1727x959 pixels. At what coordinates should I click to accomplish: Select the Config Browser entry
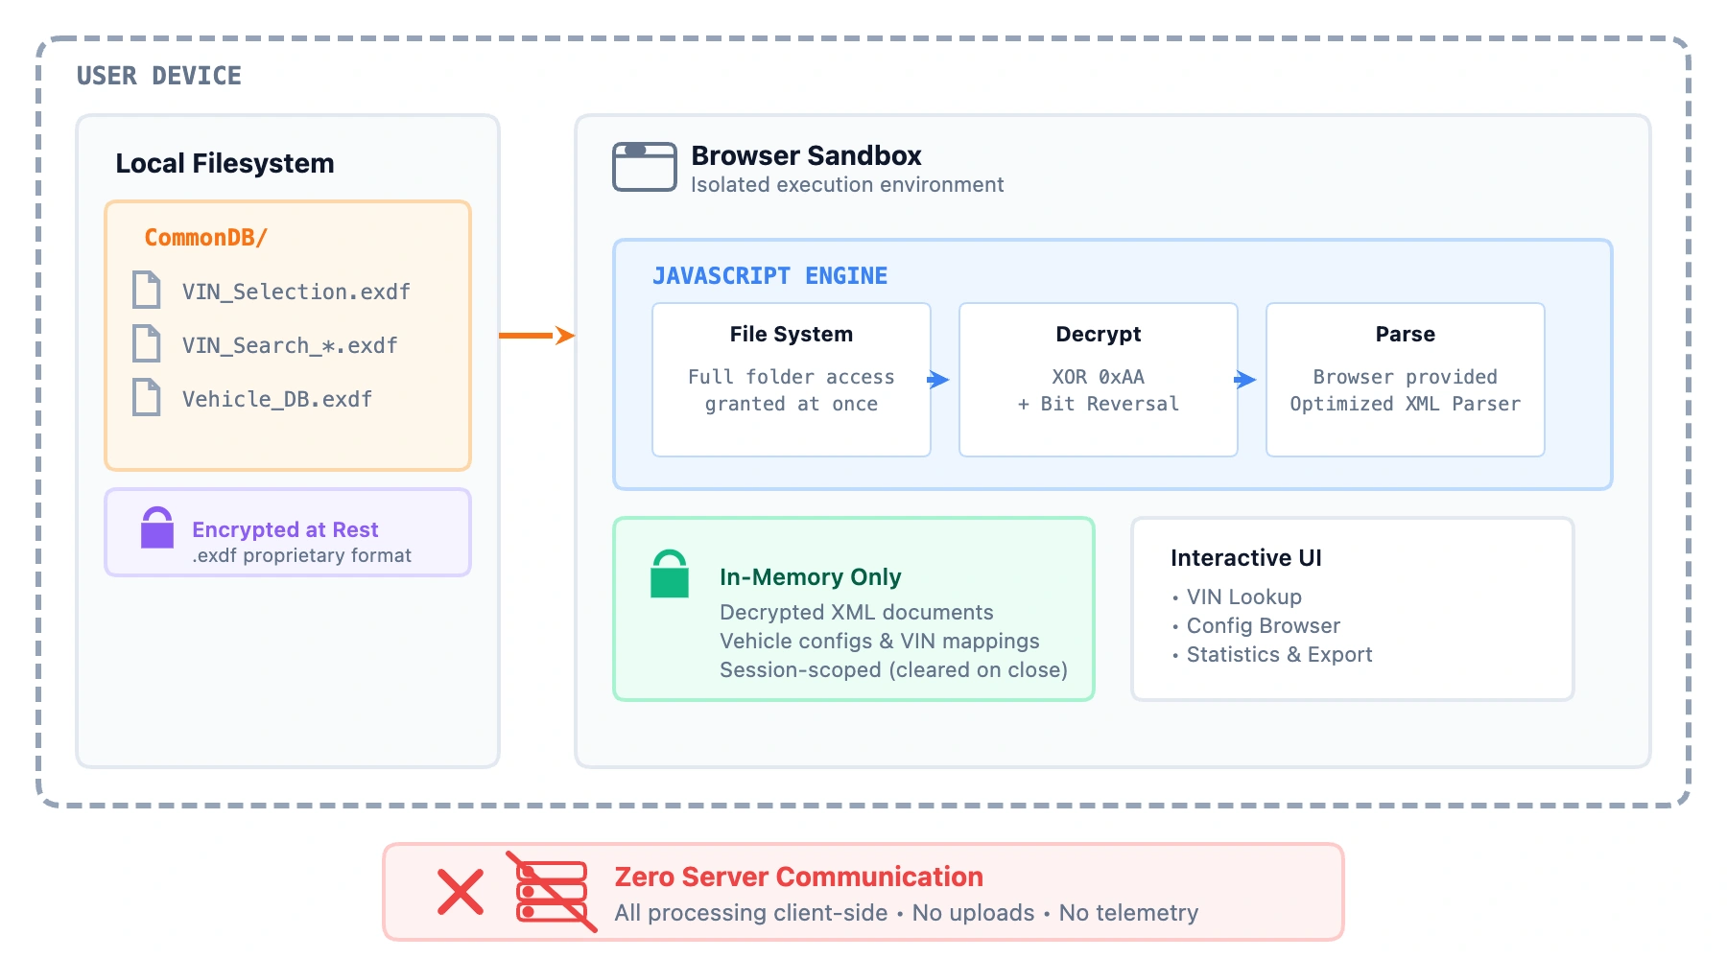coord(1263,625)
